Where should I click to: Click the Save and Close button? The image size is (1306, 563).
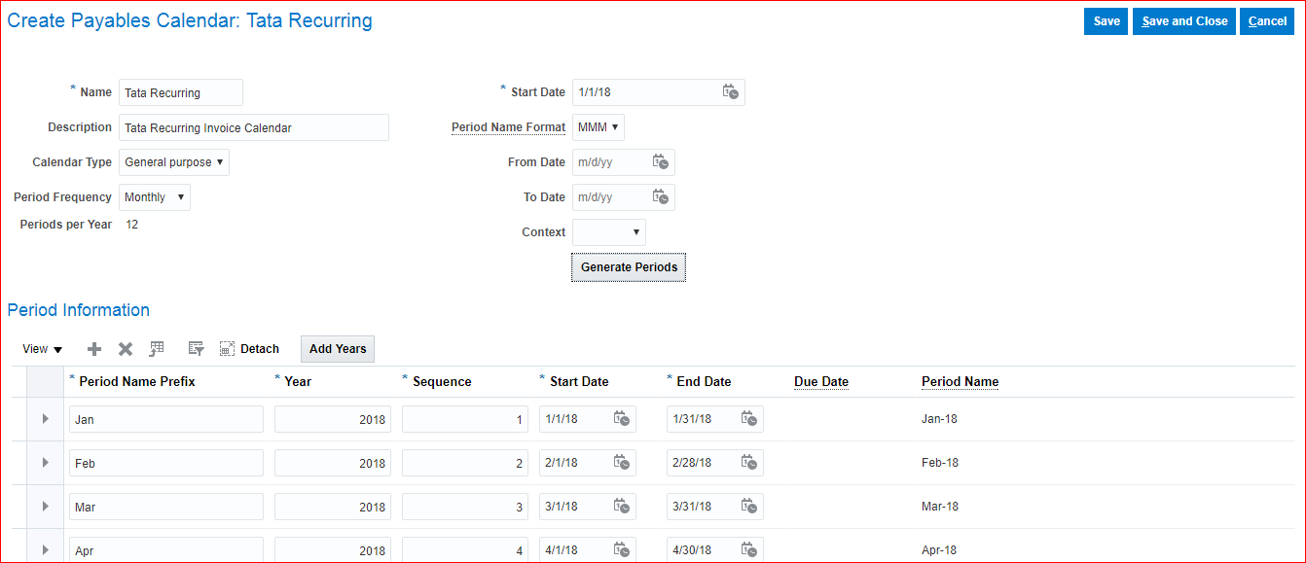[1184, 21]
